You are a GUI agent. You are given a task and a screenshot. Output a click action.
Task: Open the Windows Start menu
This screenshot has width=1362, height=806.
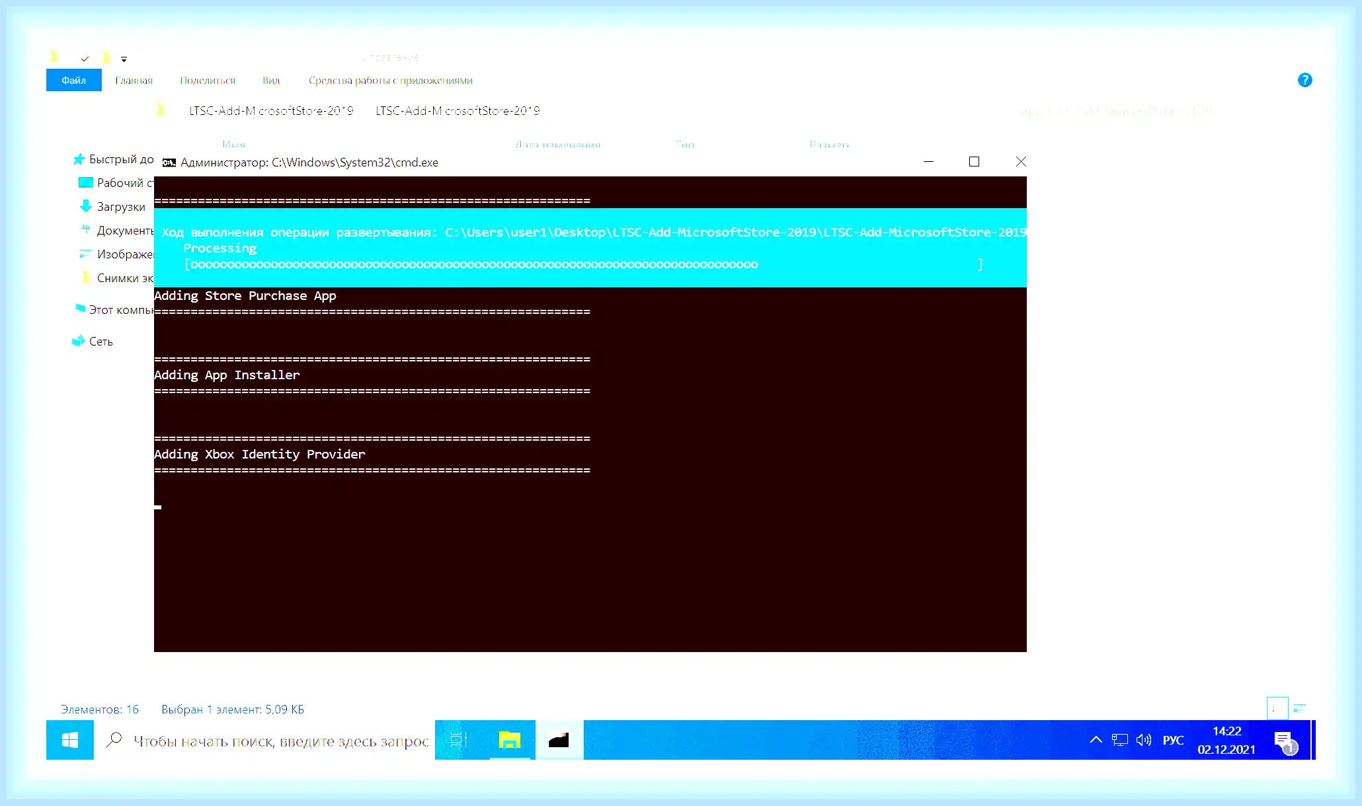click(70, 740)
